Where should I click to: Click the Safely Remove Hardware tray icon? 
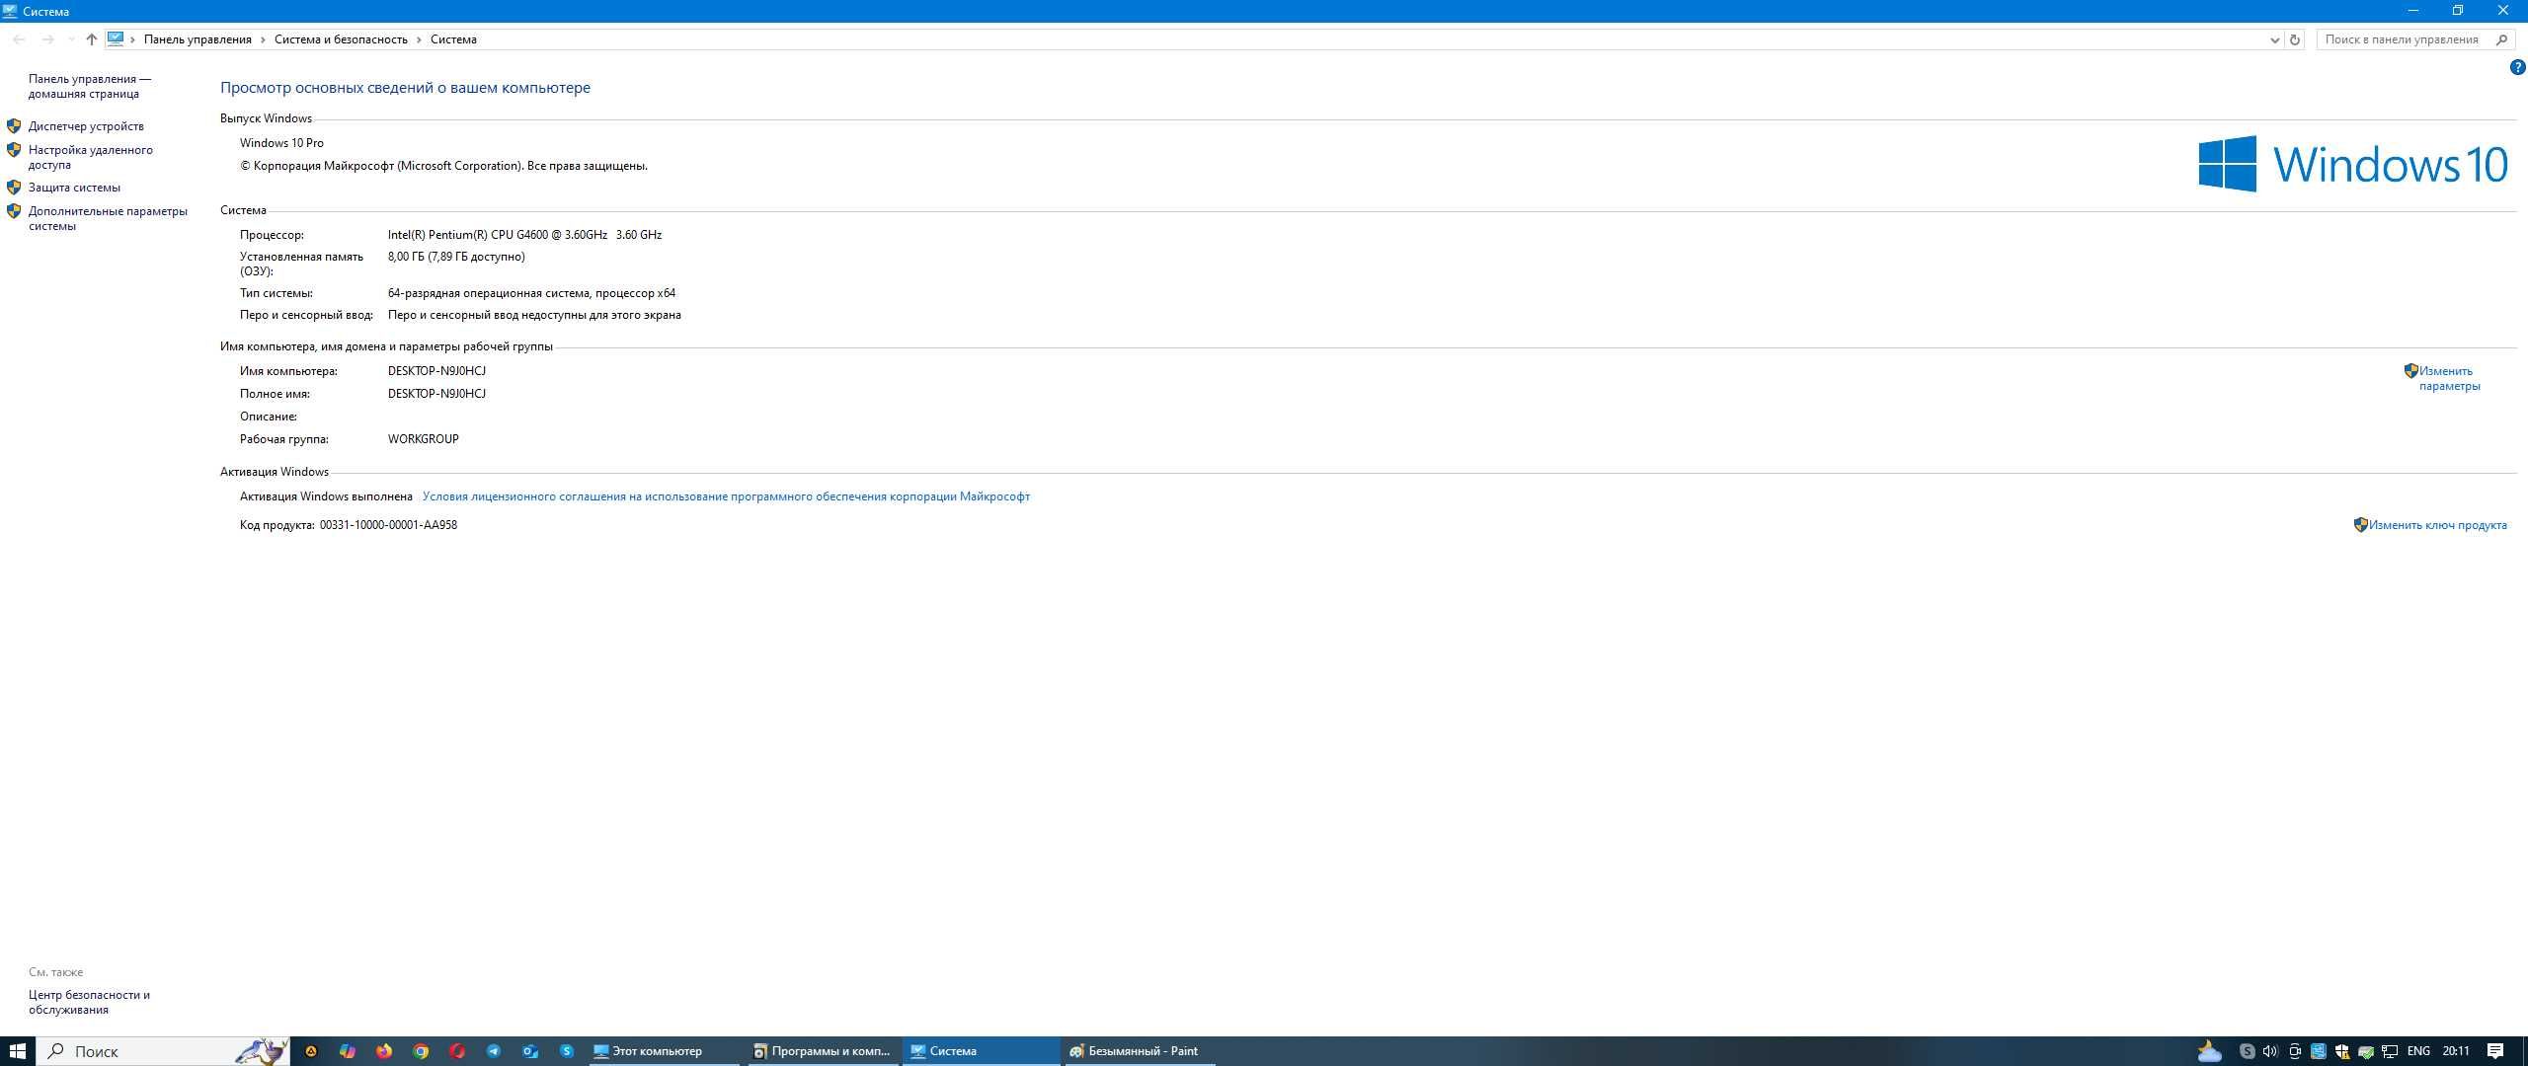pos(2366,1051)
